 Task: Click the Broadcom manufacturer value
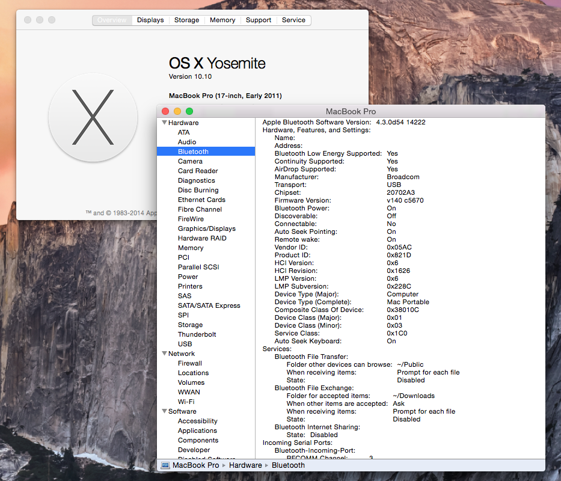tap(403, 177)
